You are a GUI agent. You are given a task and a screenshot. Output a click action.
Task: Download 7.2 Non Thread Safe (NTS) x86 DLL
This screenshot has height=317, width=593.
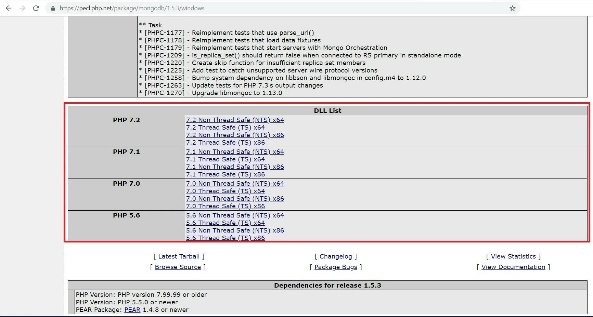point(235,135)
